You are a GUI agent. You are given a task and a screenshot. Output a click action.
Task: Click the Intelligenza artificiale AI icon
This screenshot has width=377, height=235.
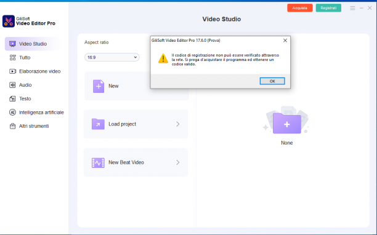(12, 113)
